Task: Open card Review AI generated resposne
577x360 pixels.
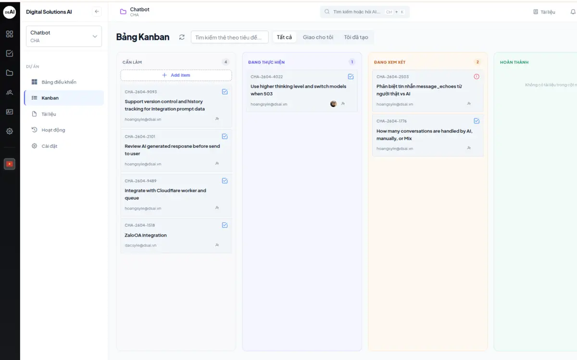Action: (x=176, y=150)
